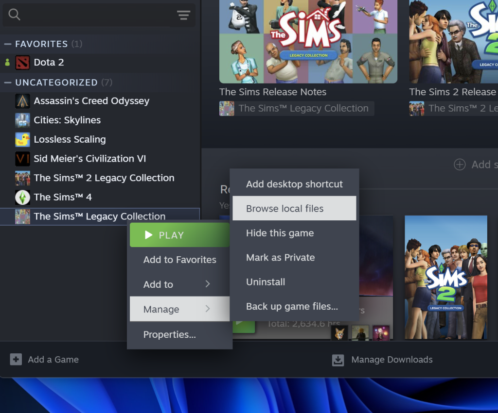Click the Manage Downloads download icon

[338, 360]
